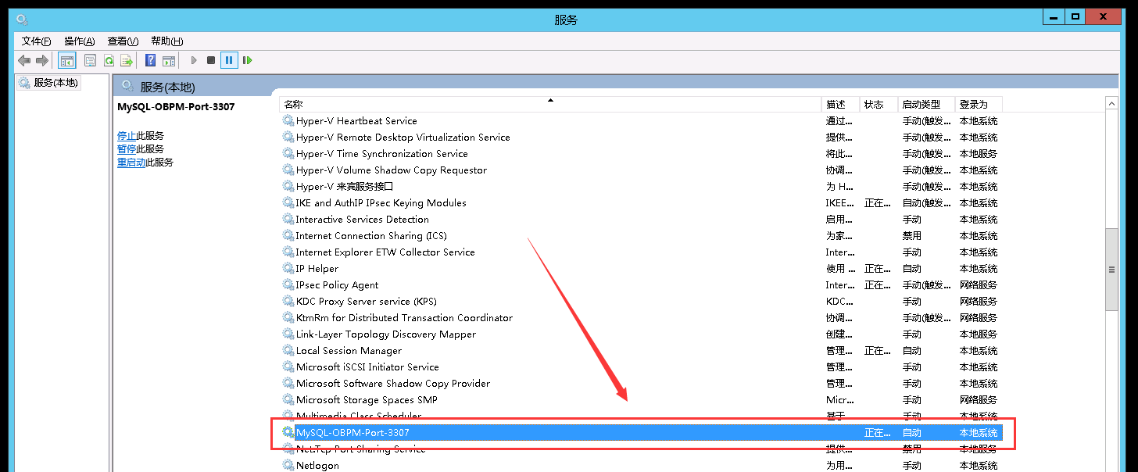Click the Restart Service toolbar button

coord(247,60)
